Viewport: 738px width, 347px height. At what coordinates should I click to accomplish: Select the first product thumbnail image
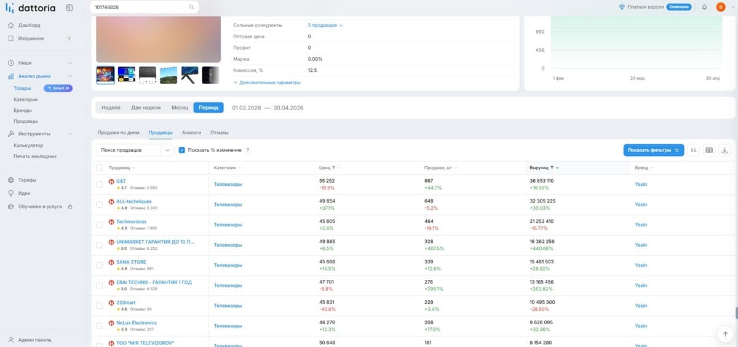coord(105,75)
